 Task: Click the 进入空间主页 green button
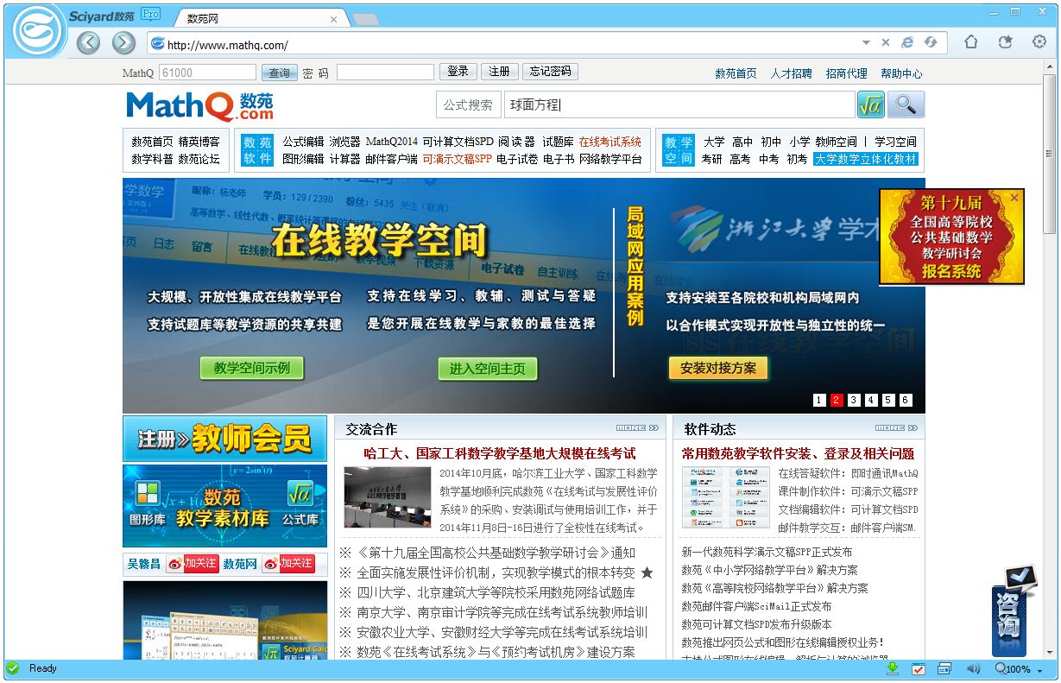(x=488, y=369)
